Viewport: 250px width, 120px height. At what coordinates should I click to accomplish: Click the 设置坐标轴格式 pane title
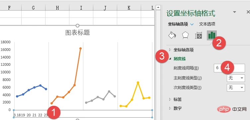pyautogui.click(x=191, y=13)
